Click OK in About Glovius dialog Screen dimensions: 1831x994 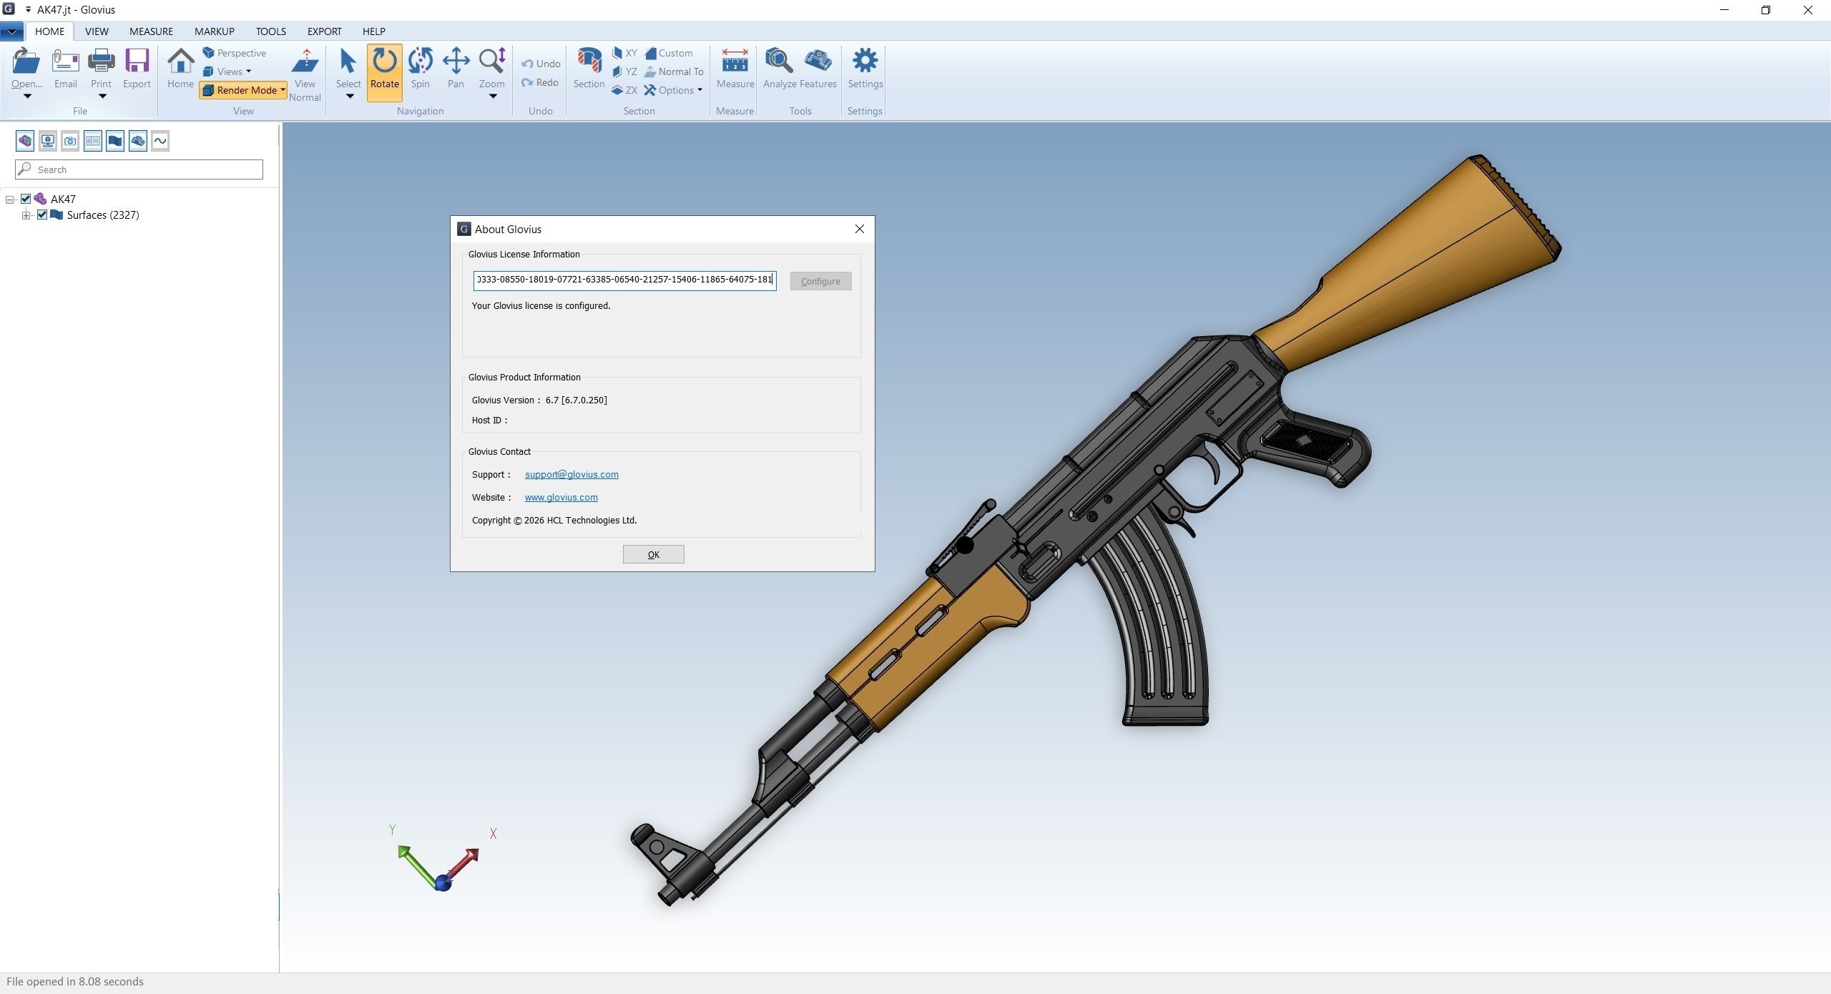(653, 554)
